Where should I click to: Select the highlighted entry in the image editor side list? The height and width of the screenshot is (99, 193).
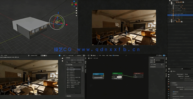click(x=74, y=69)
